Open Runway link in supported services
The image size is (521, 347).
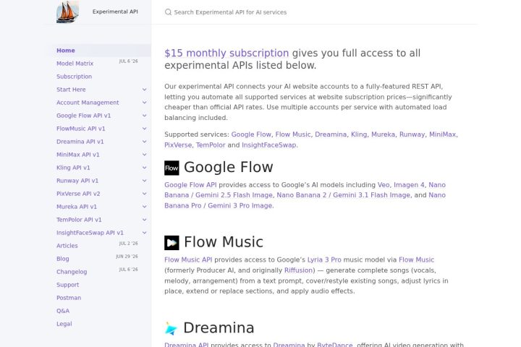(x=412, y=134)
